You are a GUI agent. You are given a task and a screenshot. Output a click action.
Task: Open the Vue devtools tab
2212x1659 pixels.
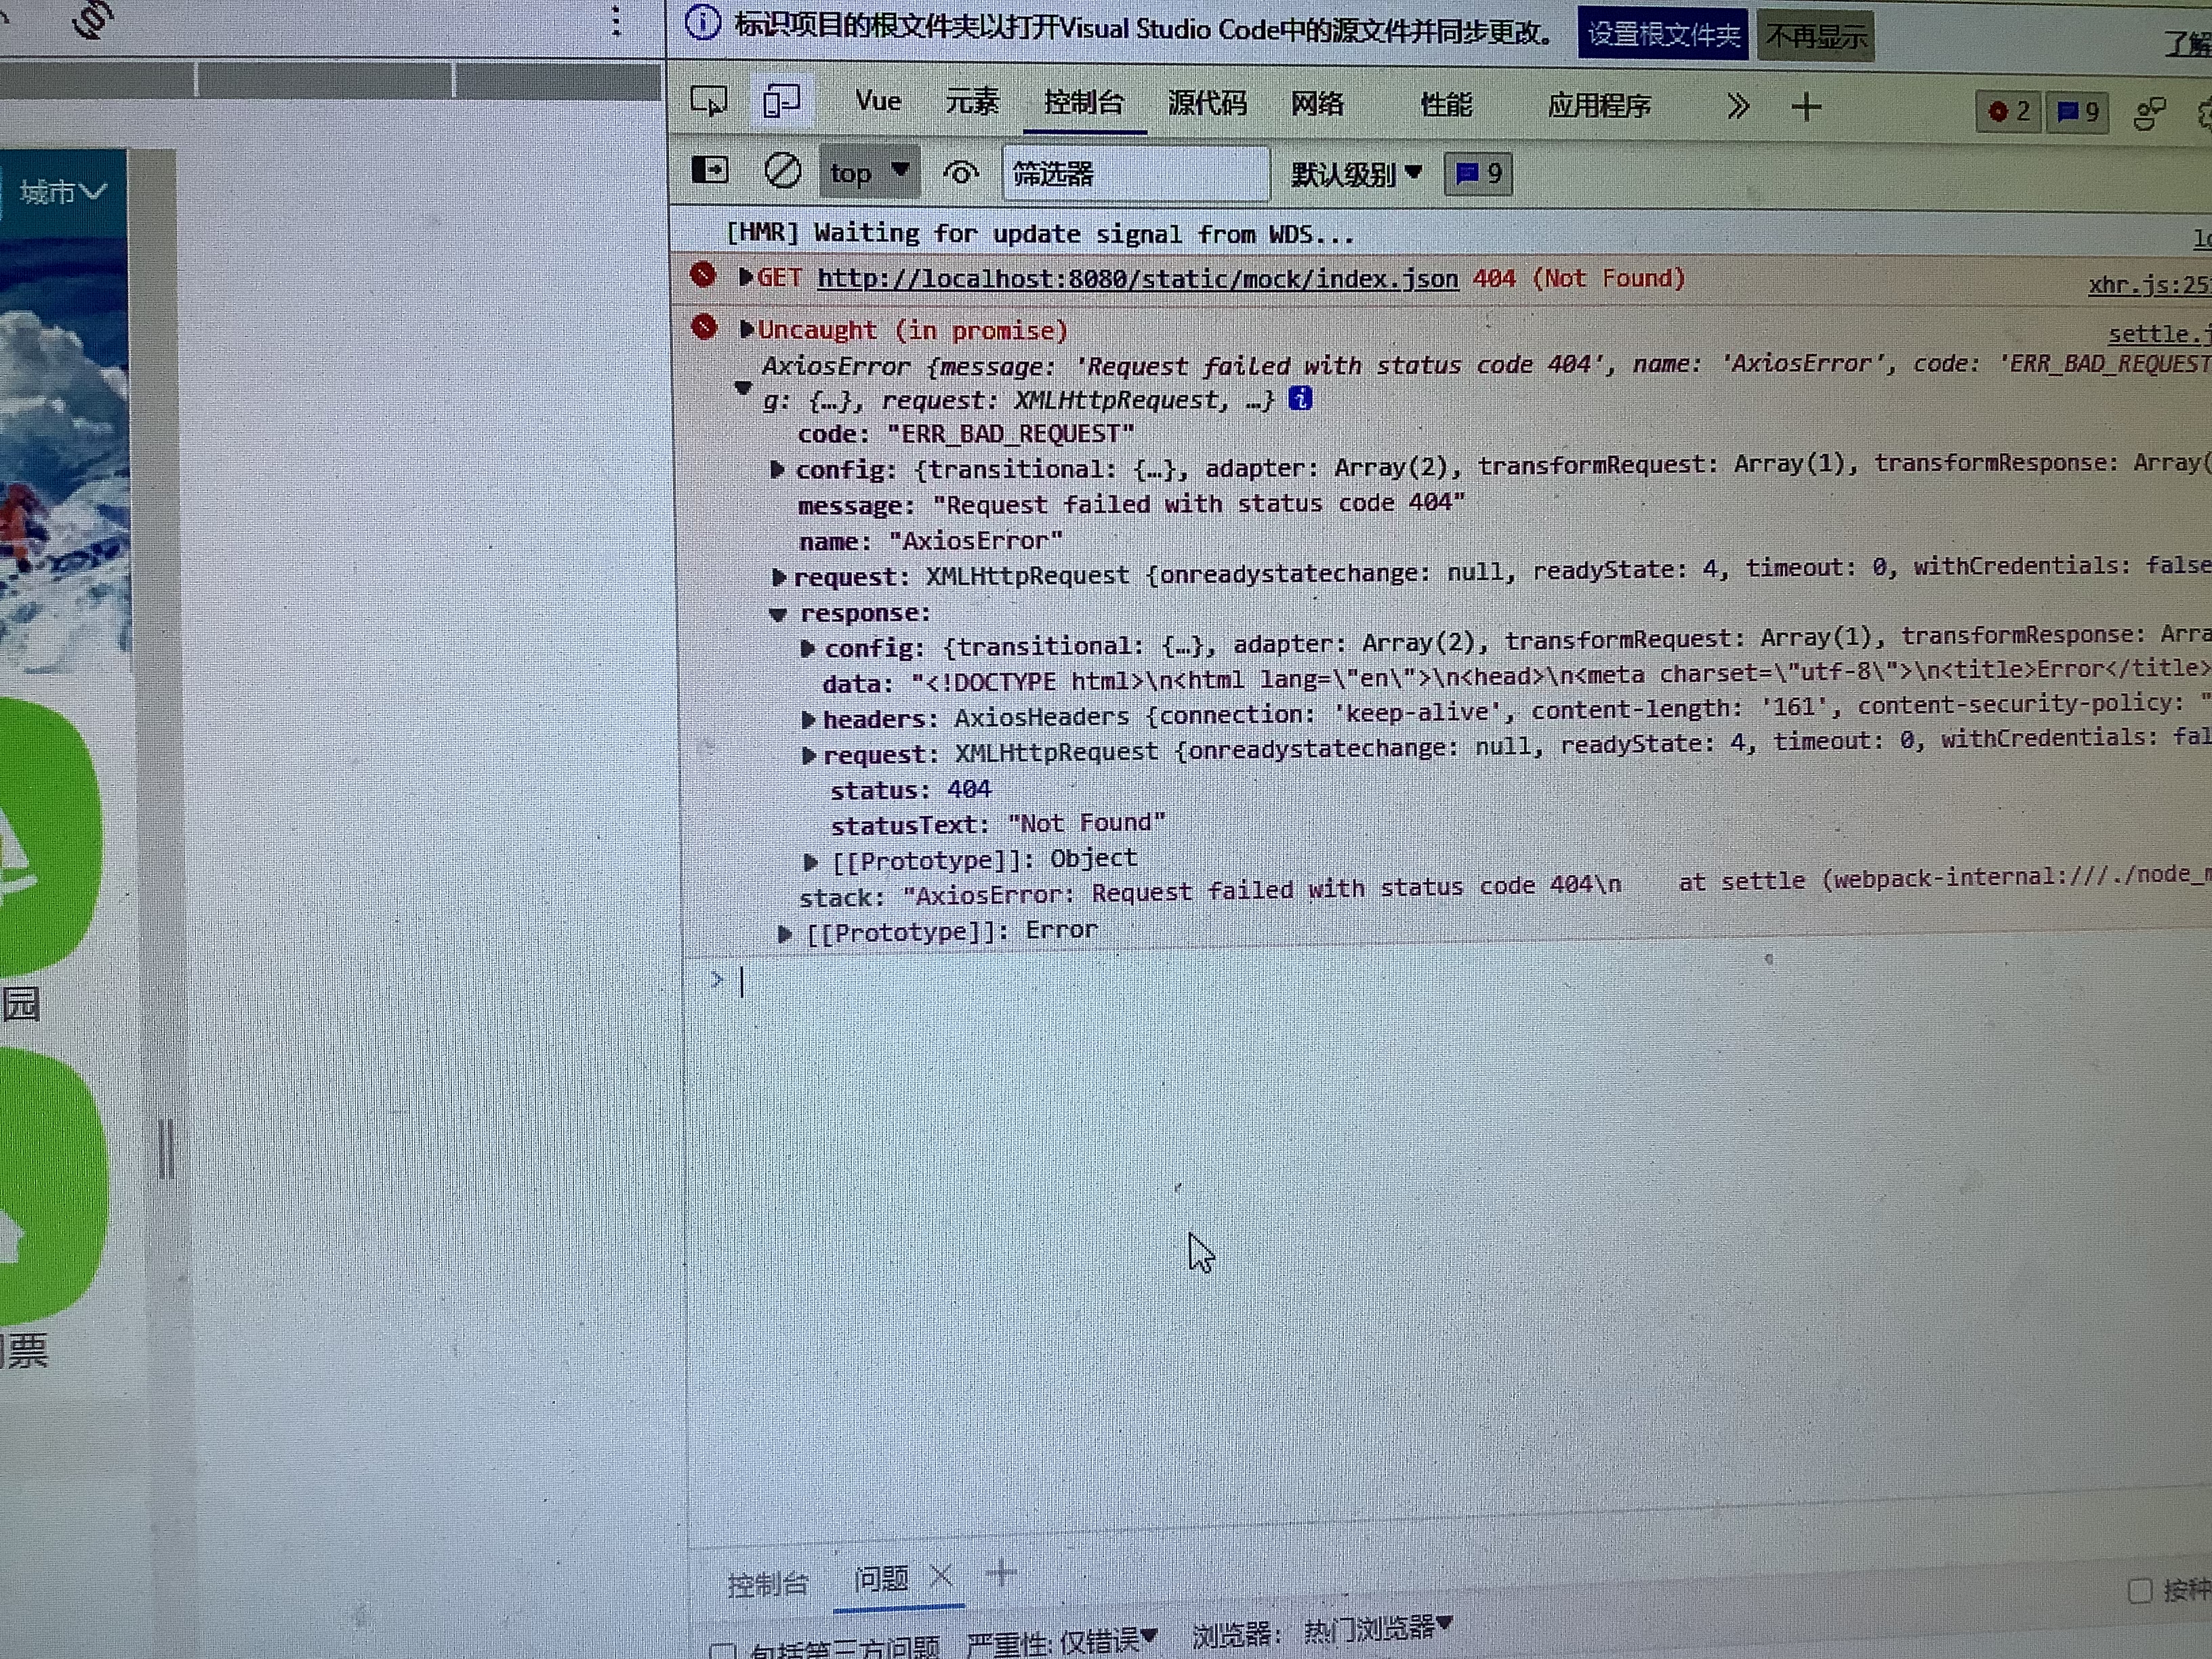878,101
